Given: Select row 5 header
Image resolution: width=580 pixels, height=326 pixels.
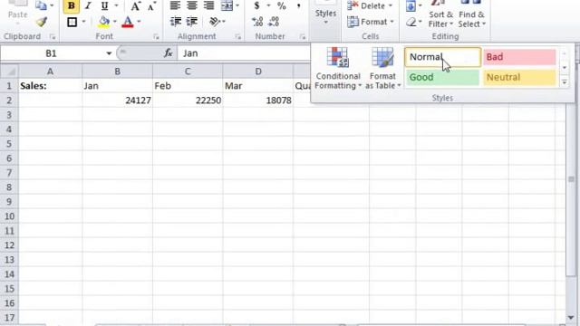Looking at the screenshot, I should coord(9,144).
